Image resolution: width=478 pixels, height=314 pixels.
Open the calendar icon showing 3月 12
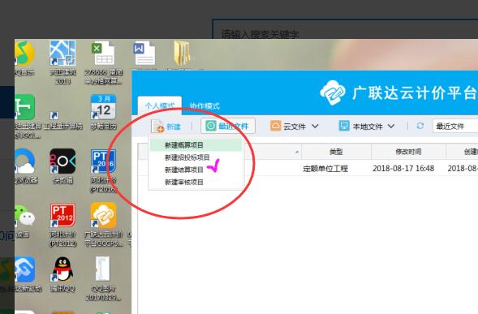(103, 111)
